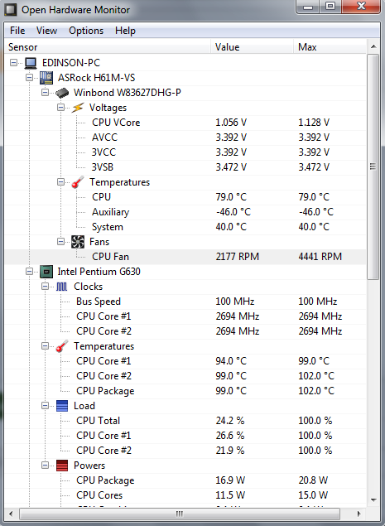Screen dimensions: 385x526
Task: Select the CPU Fan row
Action: coord(185,257)
